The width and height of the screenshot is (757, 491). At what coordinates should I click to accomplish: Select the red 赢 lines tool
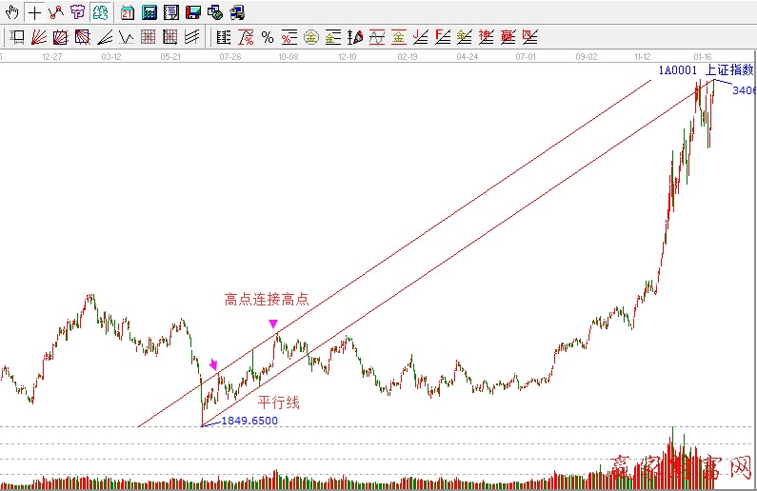(508, 37)
